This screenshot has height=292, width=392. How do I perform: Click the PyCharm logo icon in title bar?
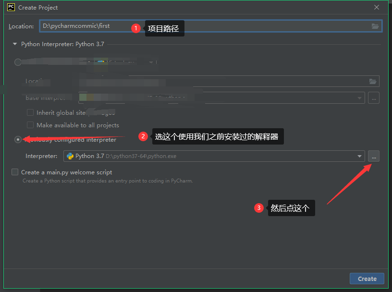11,7
